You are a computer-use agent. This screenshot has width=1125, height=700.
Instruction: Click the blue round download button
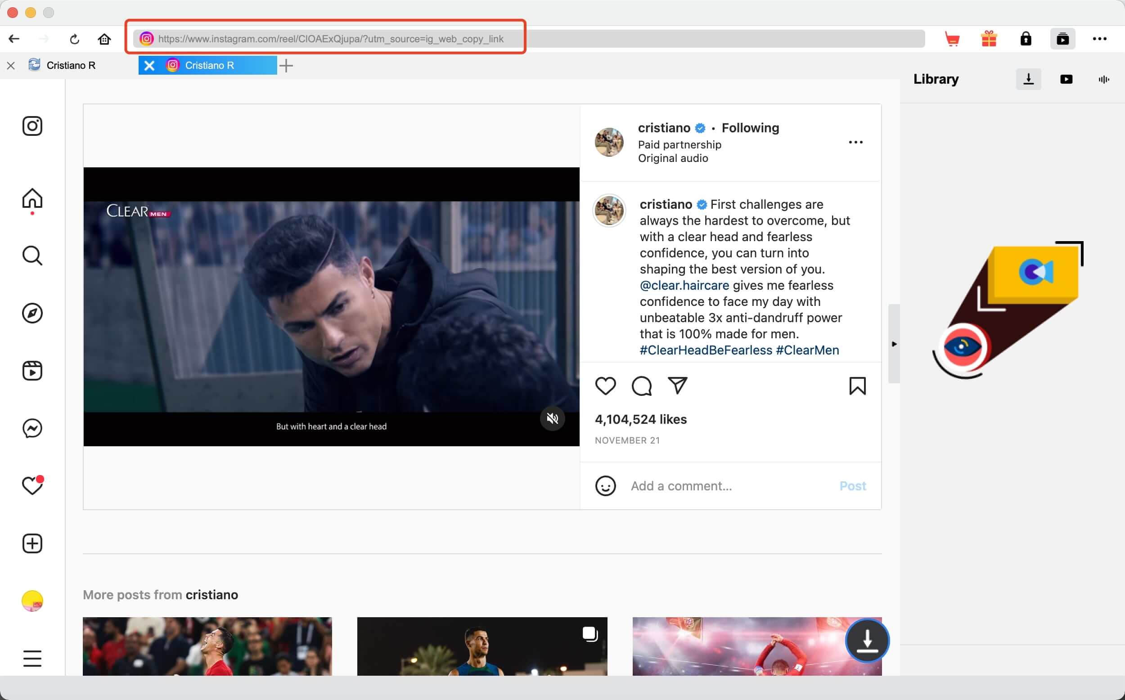(867, 641)
